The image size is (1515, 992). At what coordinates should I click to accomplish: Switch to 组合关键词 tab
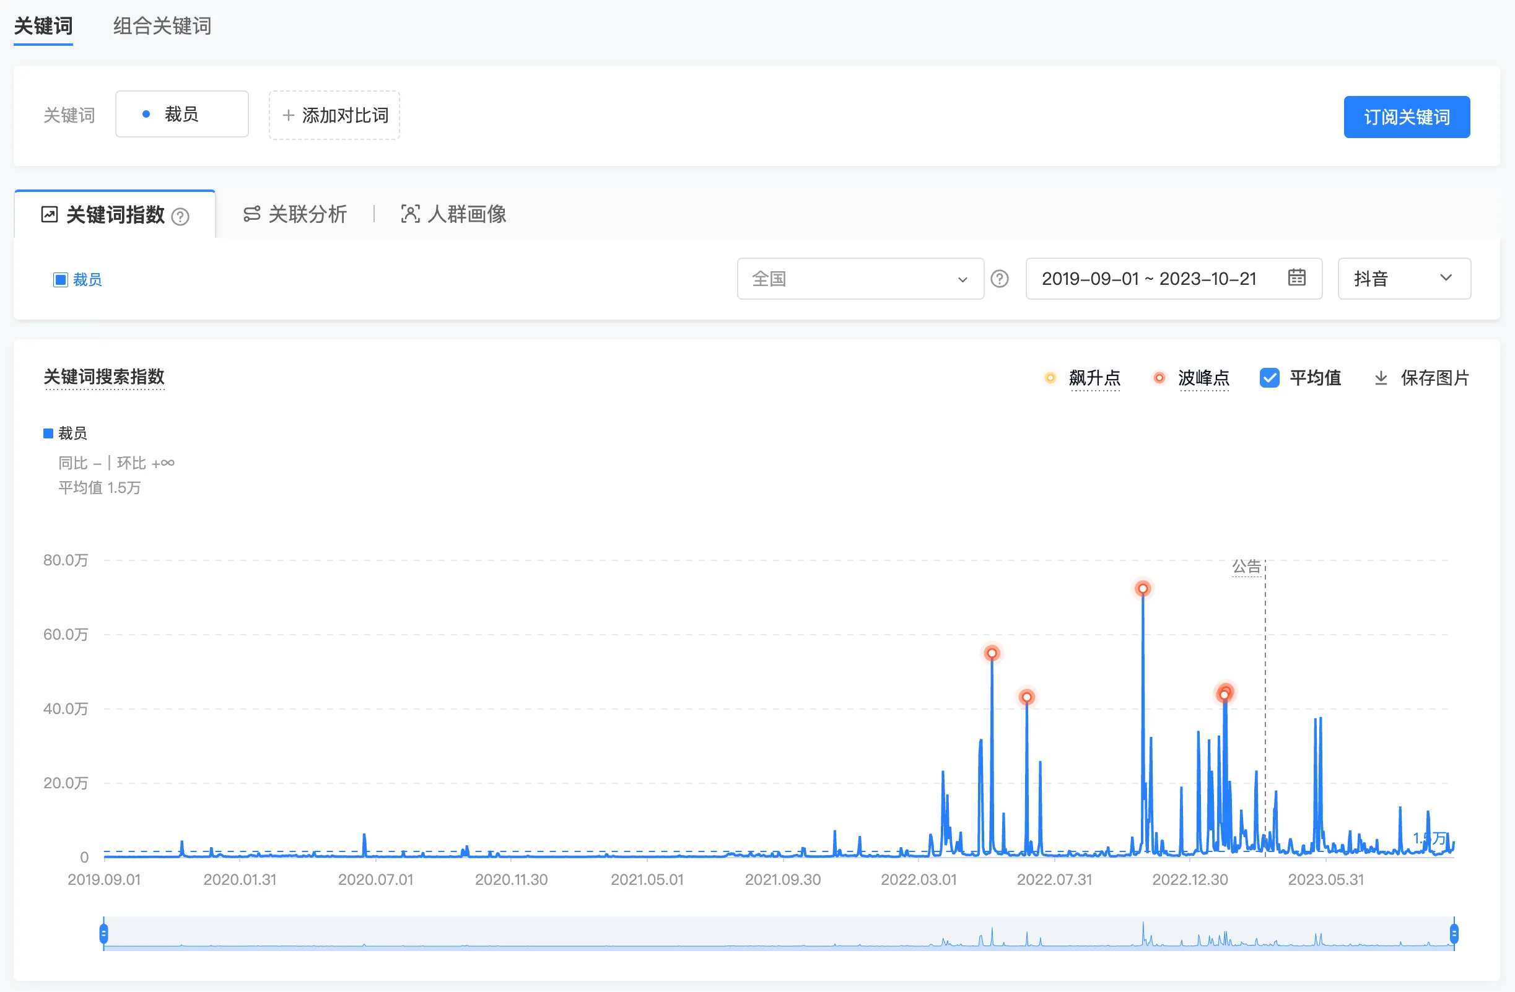(162, 26)
